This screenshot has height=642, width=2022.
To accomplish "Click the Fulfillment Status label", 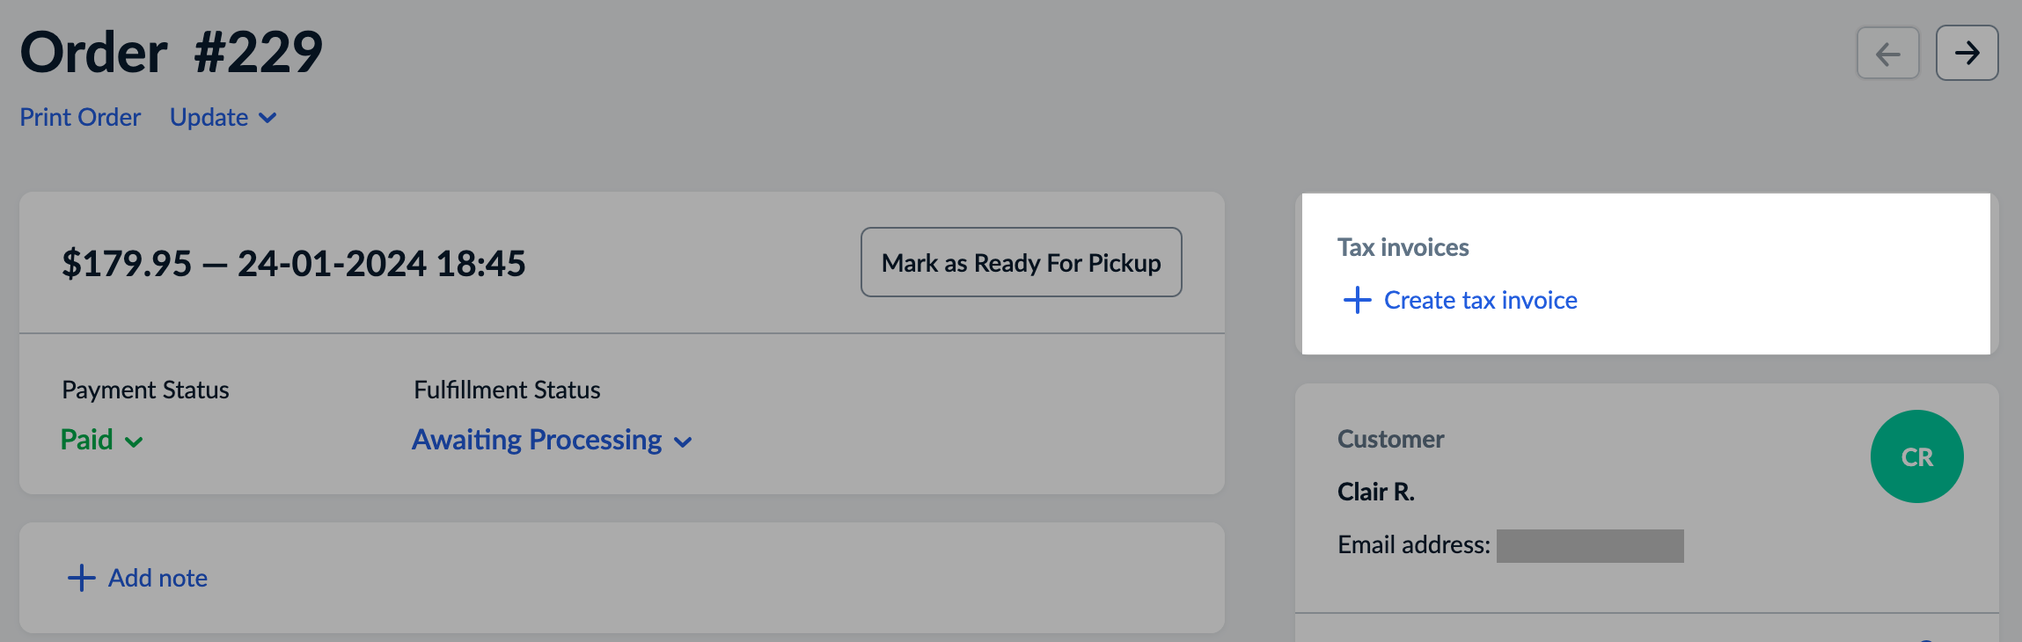I will coord(507,390).
